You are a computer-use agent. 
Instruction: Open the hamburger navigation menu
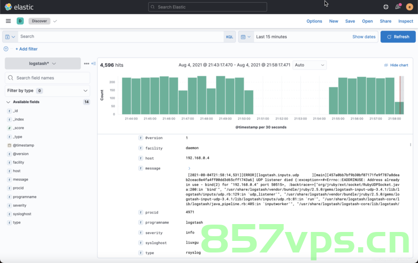[8, 21]
